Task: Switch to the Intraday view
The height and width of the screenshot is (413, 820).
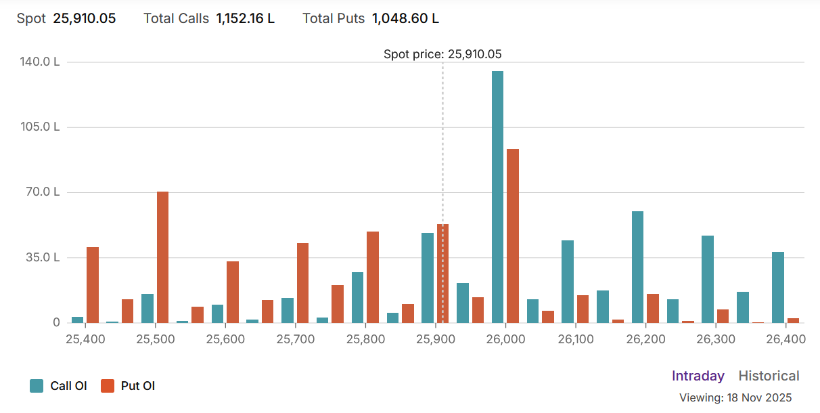Action: (698, 376)
